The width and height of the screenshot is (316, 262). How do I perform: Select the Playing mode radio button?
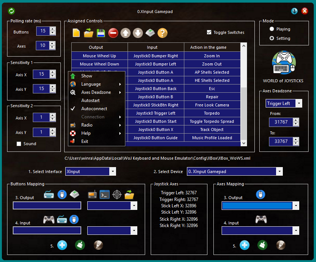[x=272, y=29]
